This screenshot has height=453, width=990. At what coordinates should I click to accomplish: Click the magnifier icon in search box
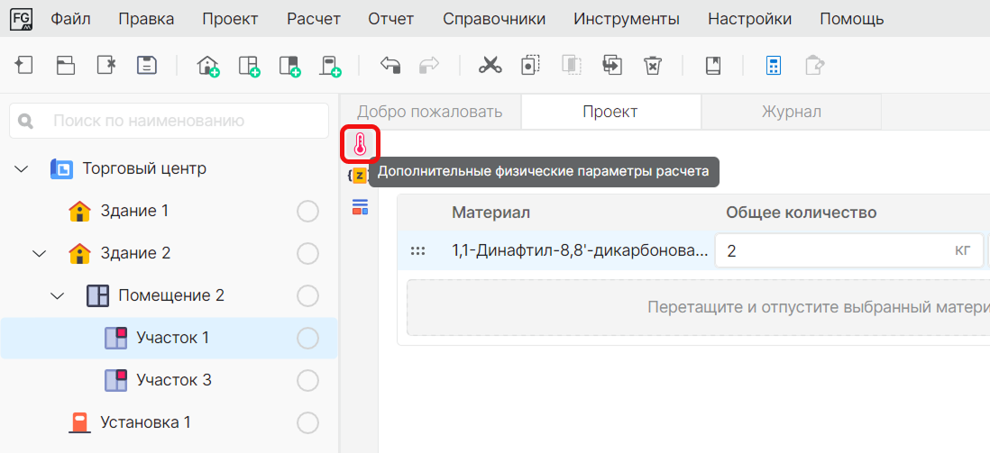[26, 121]
